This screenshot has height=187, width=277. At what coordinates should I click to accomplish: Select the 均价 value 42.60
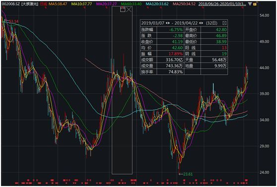click(x=177, y=47)
